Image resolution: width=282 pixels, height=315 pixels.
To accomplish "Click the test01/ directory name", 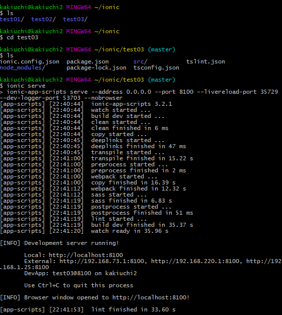I will point(12,19).
